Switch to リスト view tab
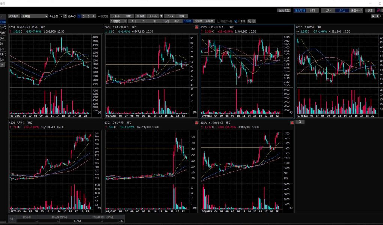This screenshot has width=383, height=225. (328, 10)
